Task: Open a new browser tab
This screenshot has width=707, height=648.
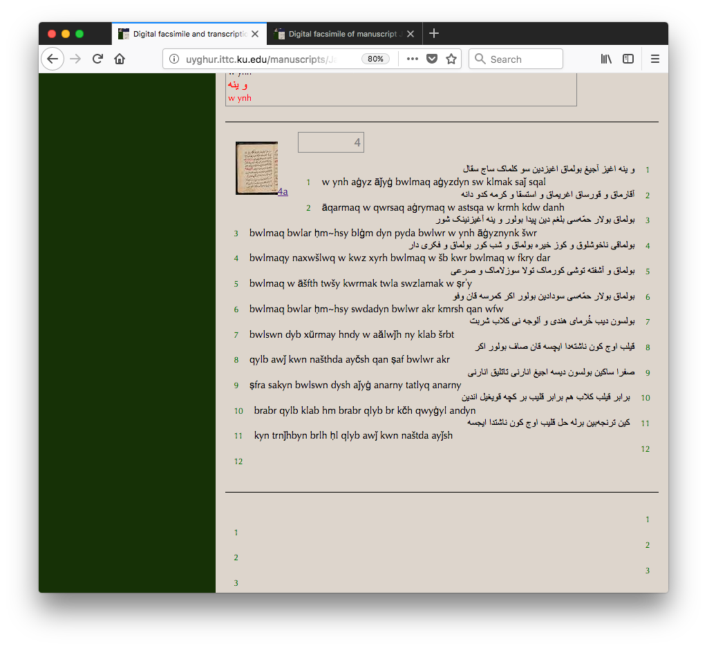Action: coord(434,33)
